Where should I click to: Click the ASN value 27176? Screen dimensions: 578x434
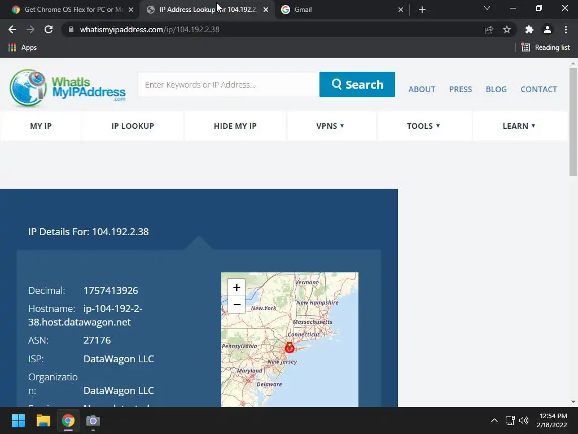97,340
